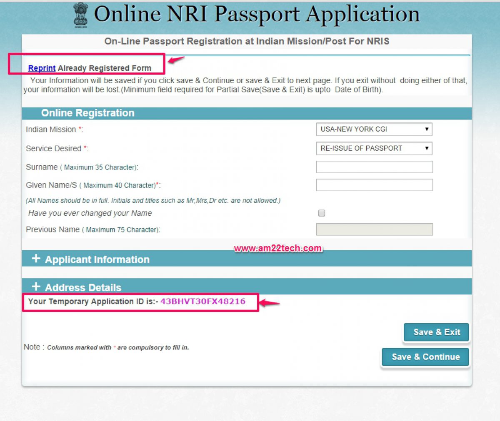Focus the Surname input field
This screenshot has height=421, width=500.
click(x=374, y=167)
